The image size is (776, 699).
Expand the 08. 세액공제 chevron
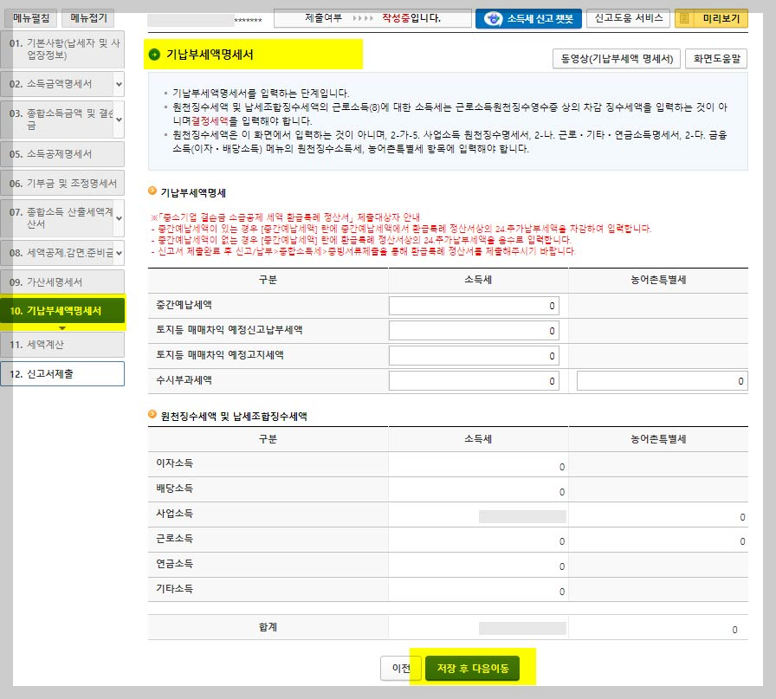tap(119, 253)
